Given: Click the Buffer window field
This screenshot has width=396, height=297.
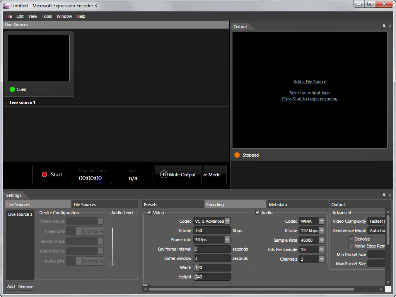Looking at the screenshot, I should (x=212, y=258).
